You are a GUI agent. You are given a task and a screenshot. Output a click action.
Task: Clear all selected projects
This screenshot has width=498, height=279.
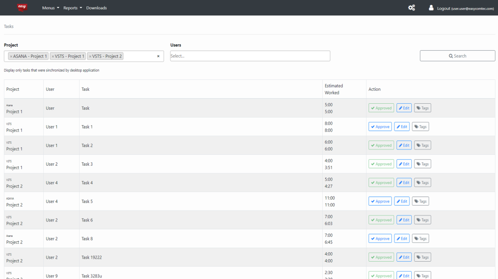[x=158, y=57]
